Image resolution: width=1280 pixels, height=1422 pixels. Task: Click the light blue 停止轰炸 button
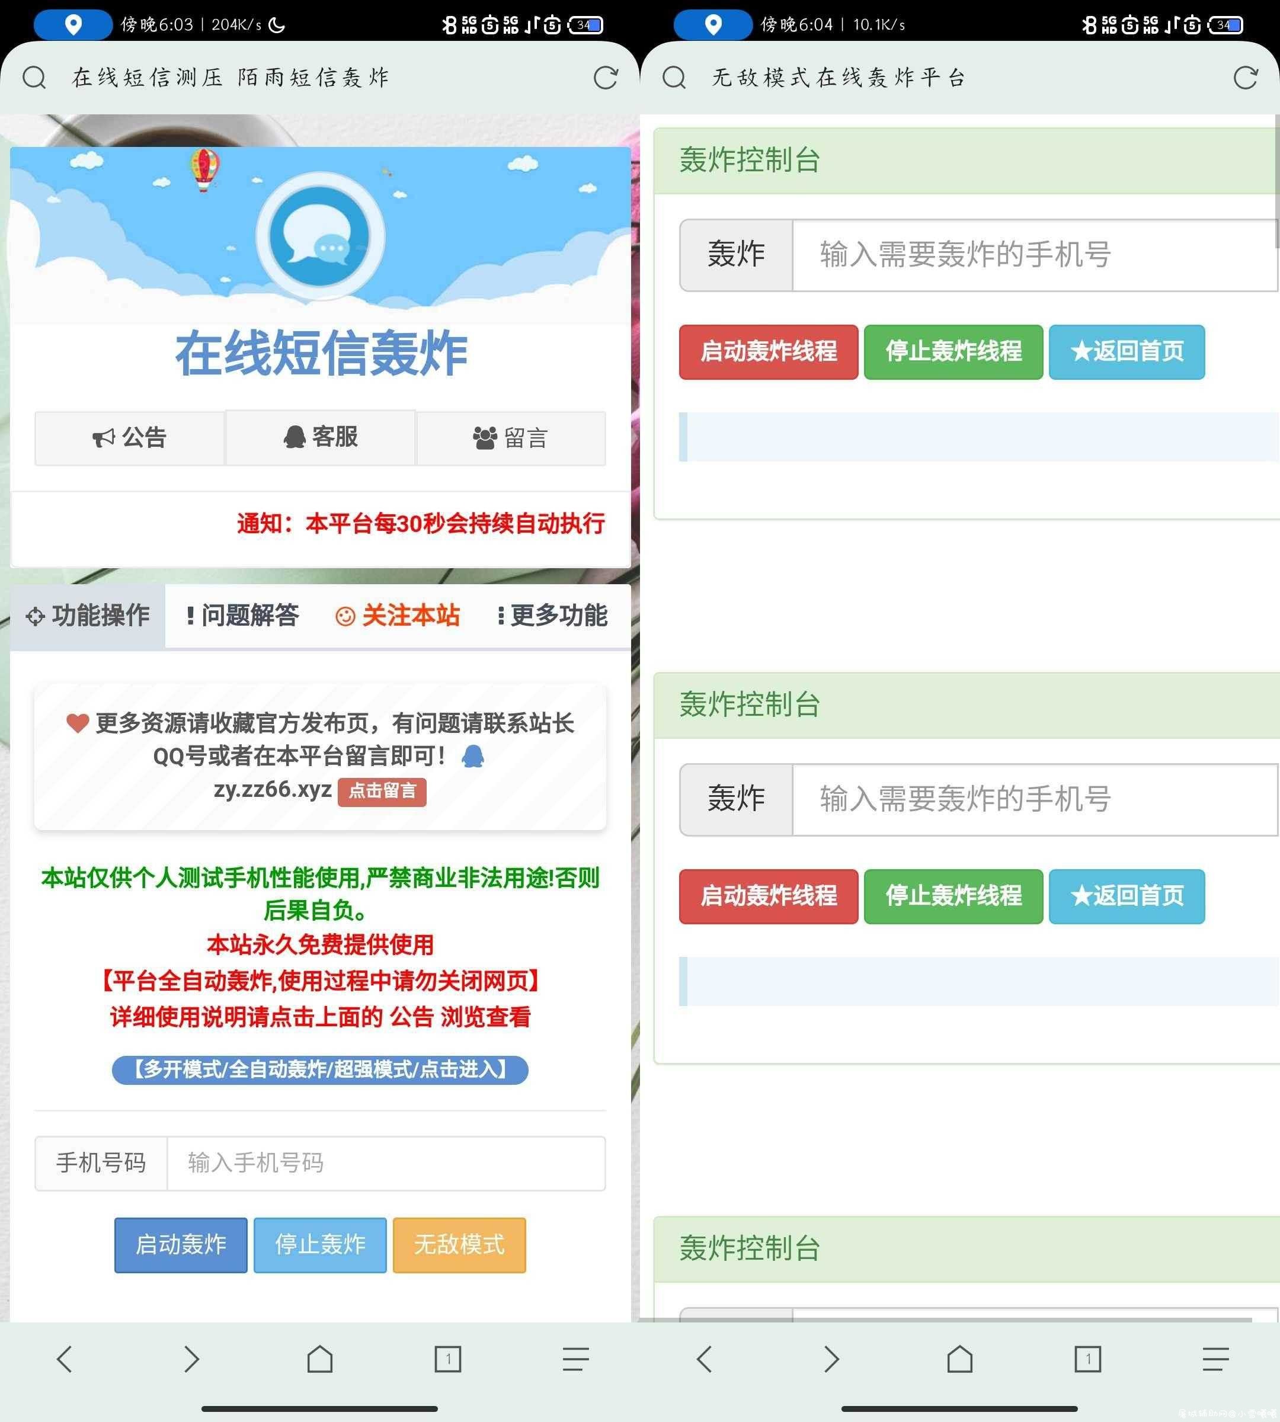(x=320, y=1245)
